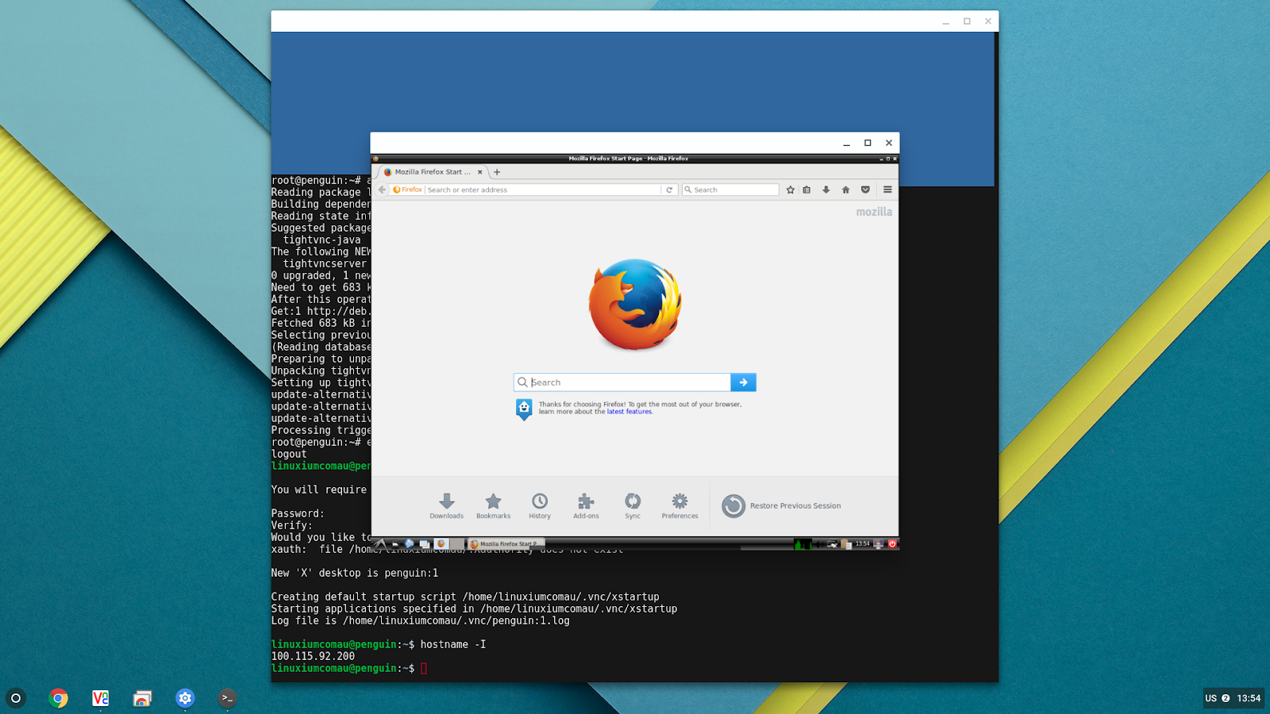Bookmark this page with the star icon
The image size is (1270, 714).
791,190
